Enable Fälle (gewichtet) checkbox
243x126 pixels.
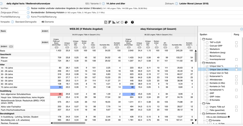[207, 110]
